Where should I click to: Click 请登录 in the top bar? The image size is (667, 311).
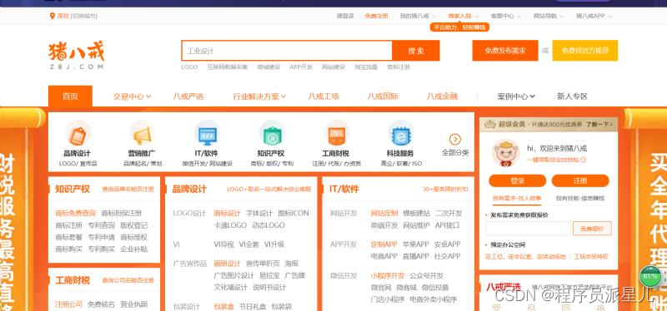345,16
